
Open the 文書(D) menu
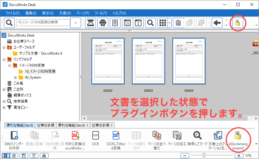65,13
